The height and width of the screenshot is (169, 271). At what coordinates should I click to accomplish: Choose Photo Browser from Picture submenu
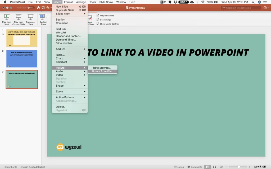(x=102, y=68)
